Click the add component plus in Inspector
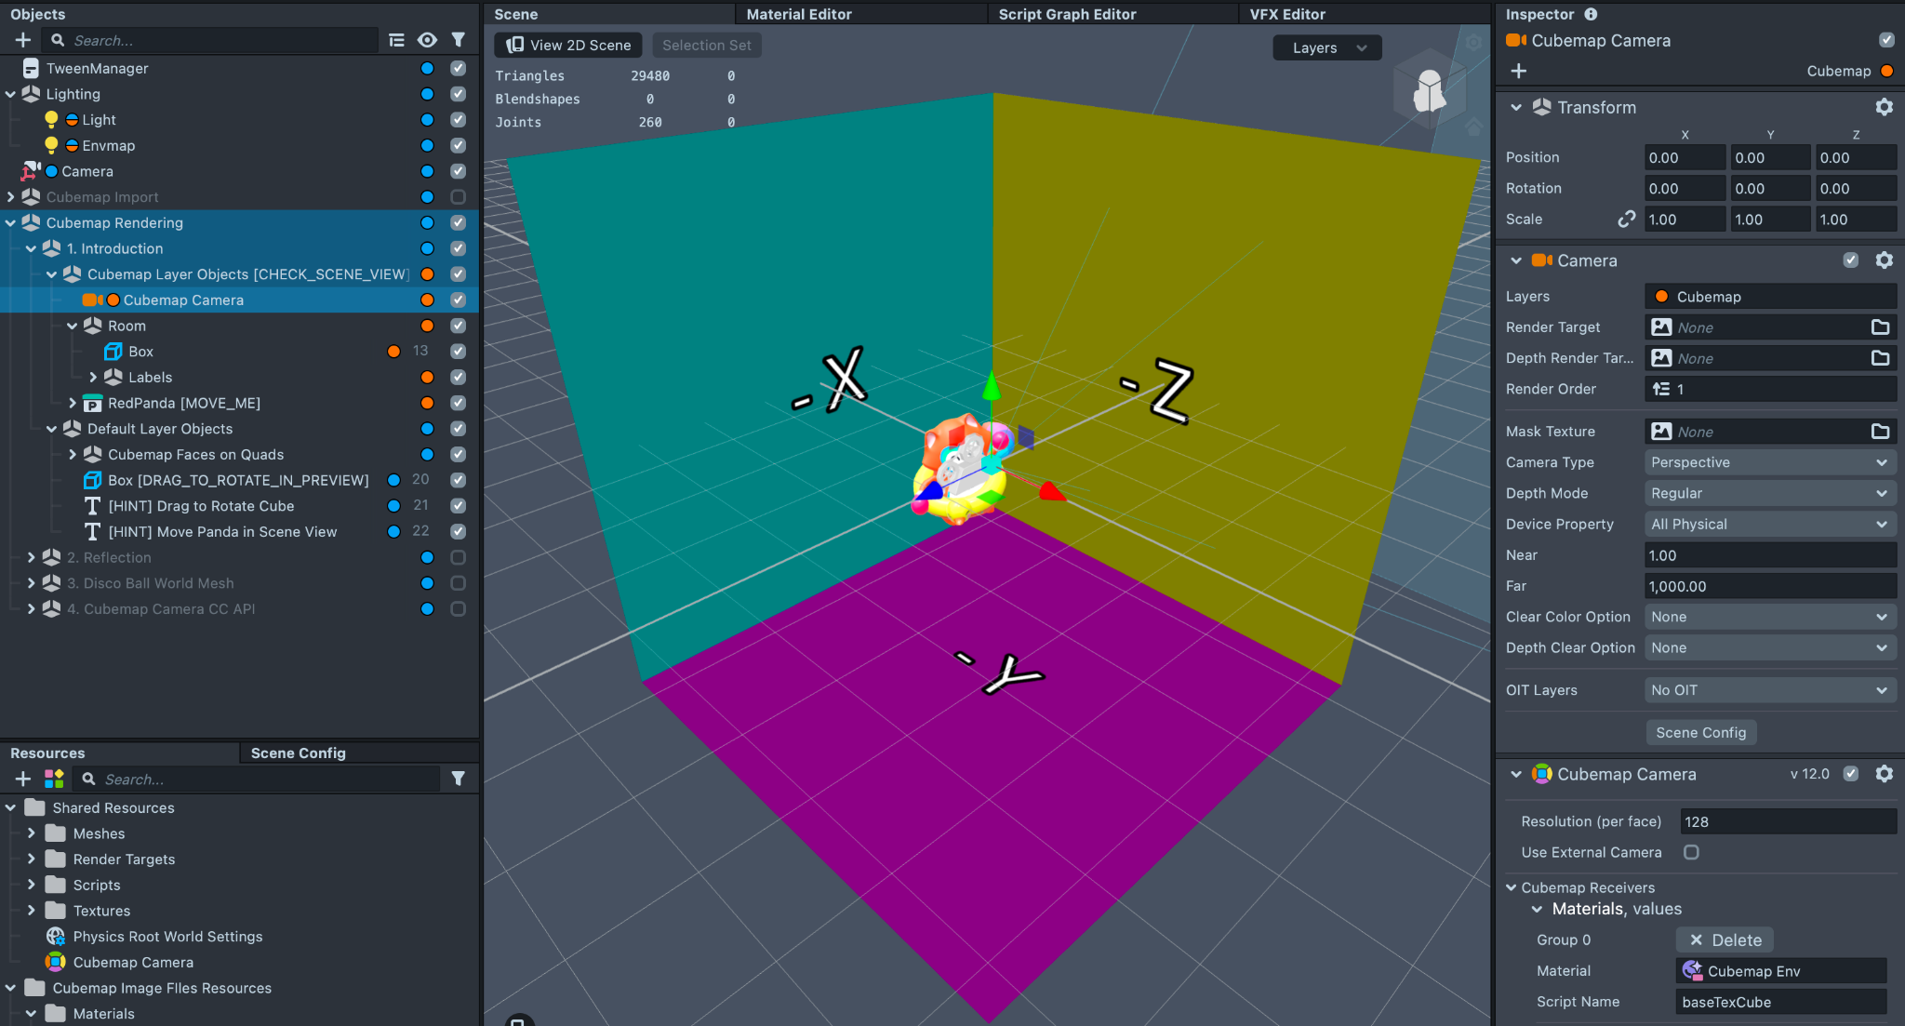Viewport: 1905px width, 1026px height. 1519,71
